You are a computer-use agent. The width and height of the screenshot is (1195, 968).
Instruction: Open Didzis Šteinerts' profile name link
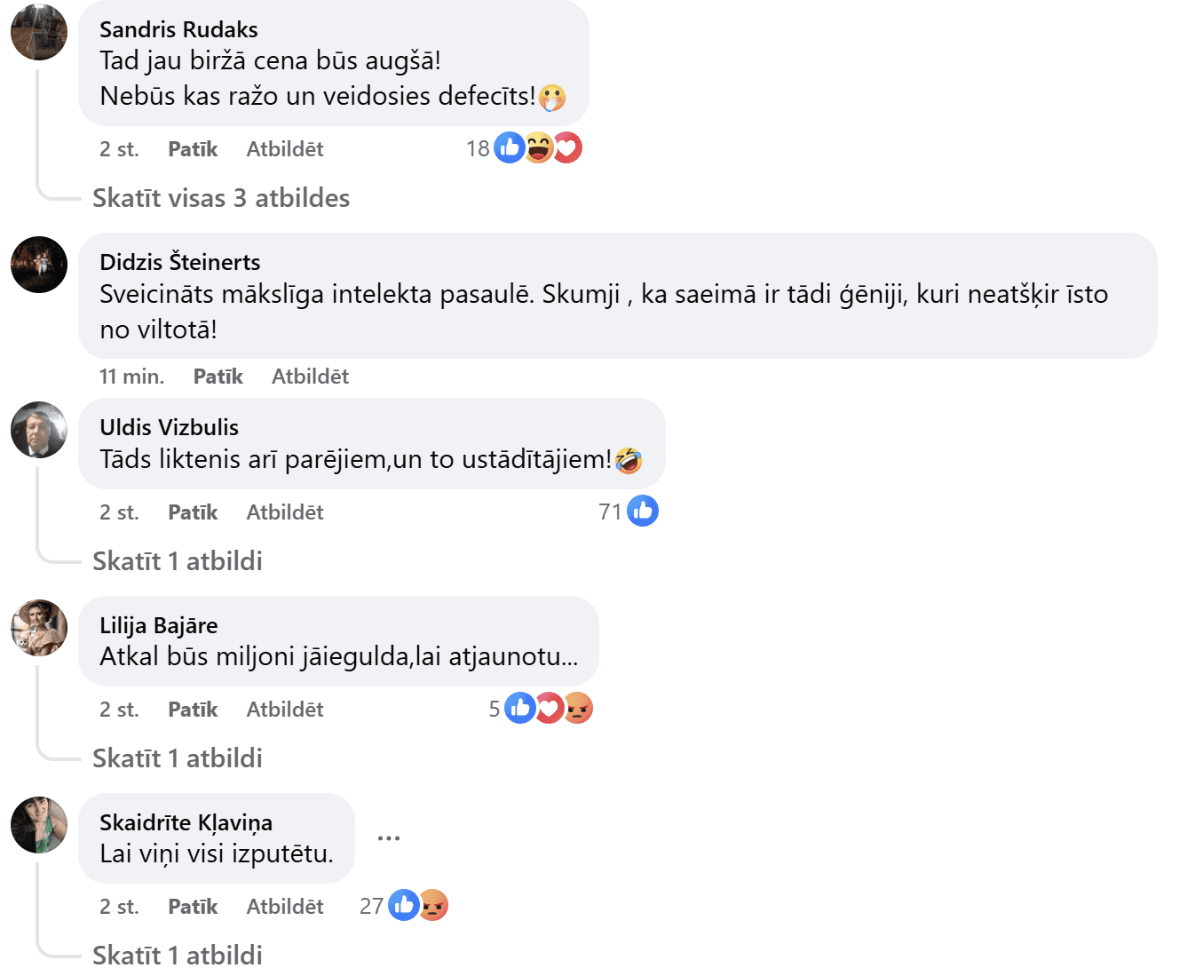(180, 262)
